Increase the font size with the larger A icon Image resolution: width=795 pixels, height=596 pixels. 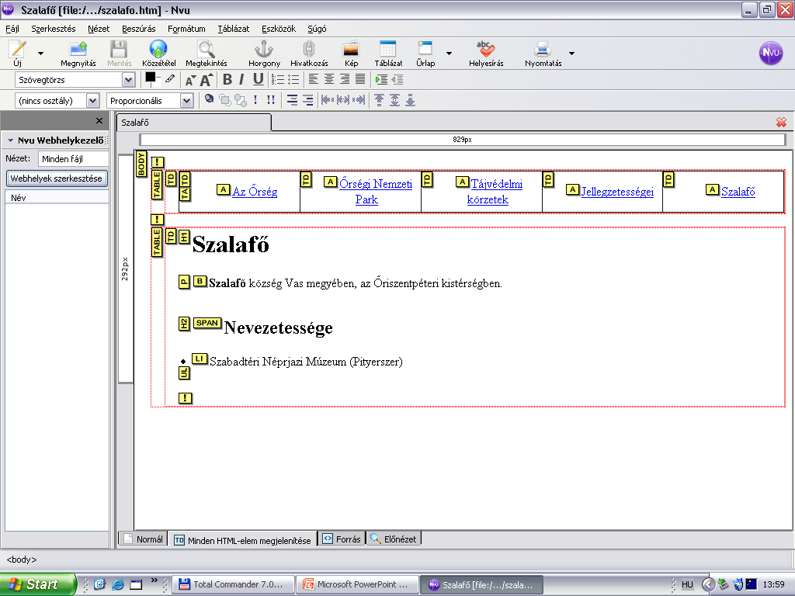(x=206, y=80)
